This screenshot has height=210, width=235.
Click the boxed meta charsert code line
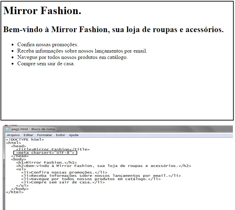[46, 153]
